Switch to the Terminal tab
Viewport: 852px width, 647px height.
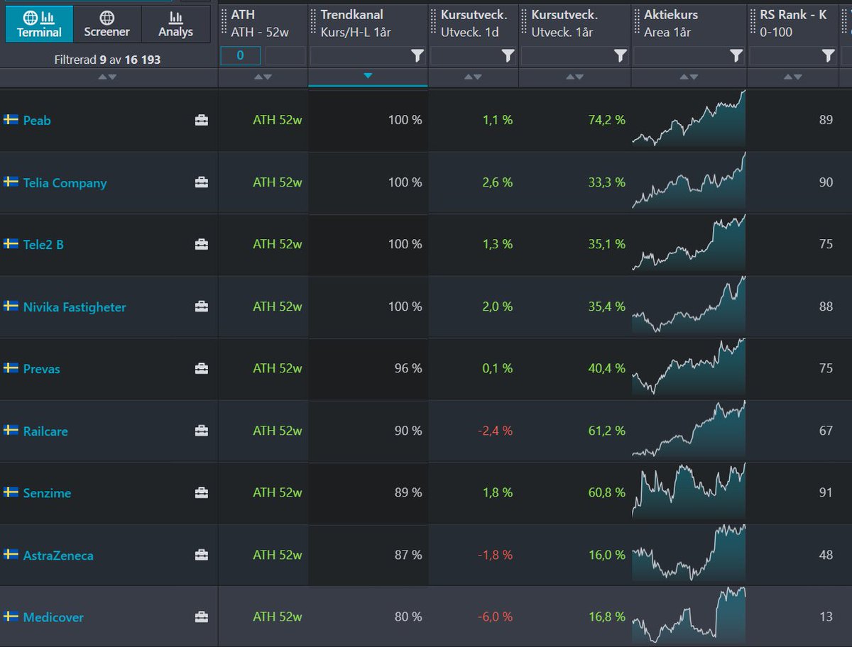[x=39, y=24]
